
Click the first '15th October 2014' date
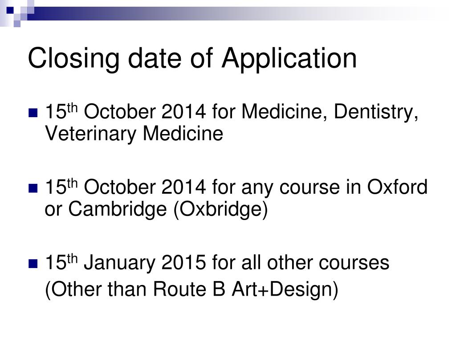click(125, 112)
